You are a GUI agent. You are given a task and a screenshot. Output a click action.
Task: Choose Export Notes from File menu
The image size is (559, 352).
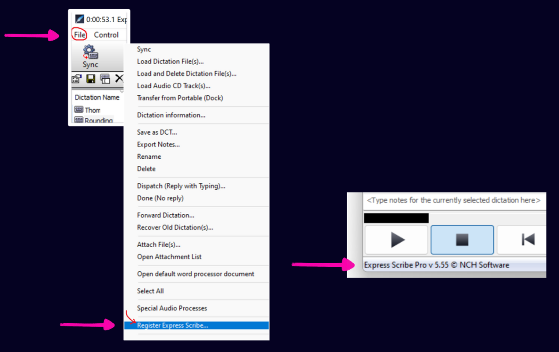158,145
